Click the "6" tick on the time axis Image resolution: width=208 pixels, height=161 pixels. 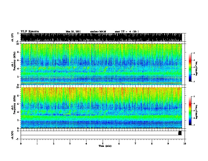click(119, 144)
